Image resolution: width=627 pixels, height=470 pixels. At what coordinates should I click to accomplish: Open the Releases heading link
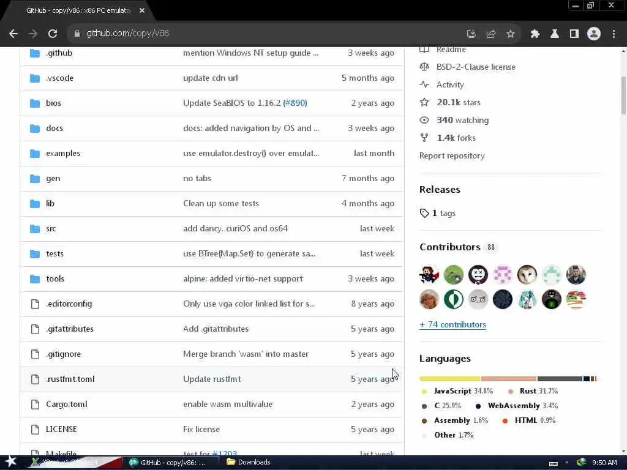point(440,190)
